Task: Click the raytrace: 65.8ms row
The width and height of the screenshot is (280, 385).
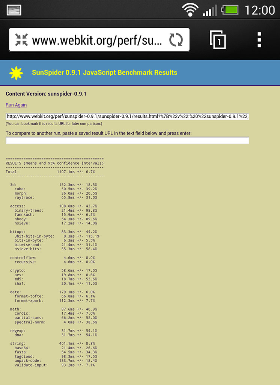Action: 56,197
